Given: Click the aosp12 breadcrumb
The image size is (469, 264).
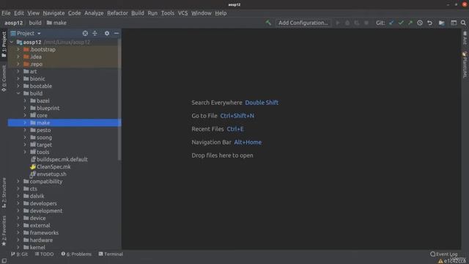Looking at the screenshot, I should 13,23.
